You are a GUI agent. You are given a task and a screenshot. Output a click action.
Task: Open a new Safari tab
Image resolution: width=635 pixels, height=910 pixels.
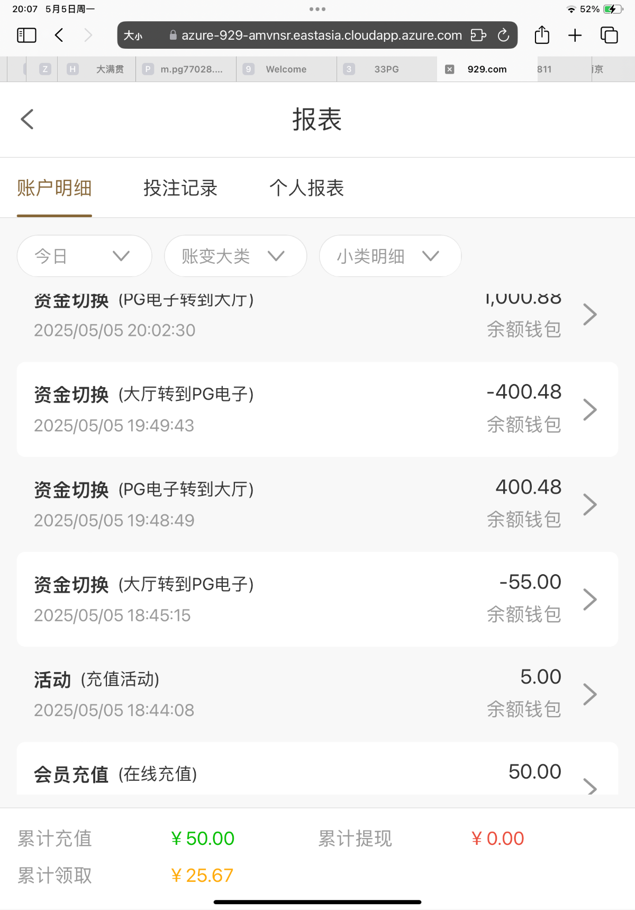pos(575,35)
